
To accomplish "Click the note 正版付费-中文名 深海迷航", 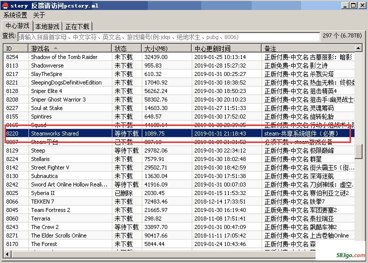I will point(299,176).
